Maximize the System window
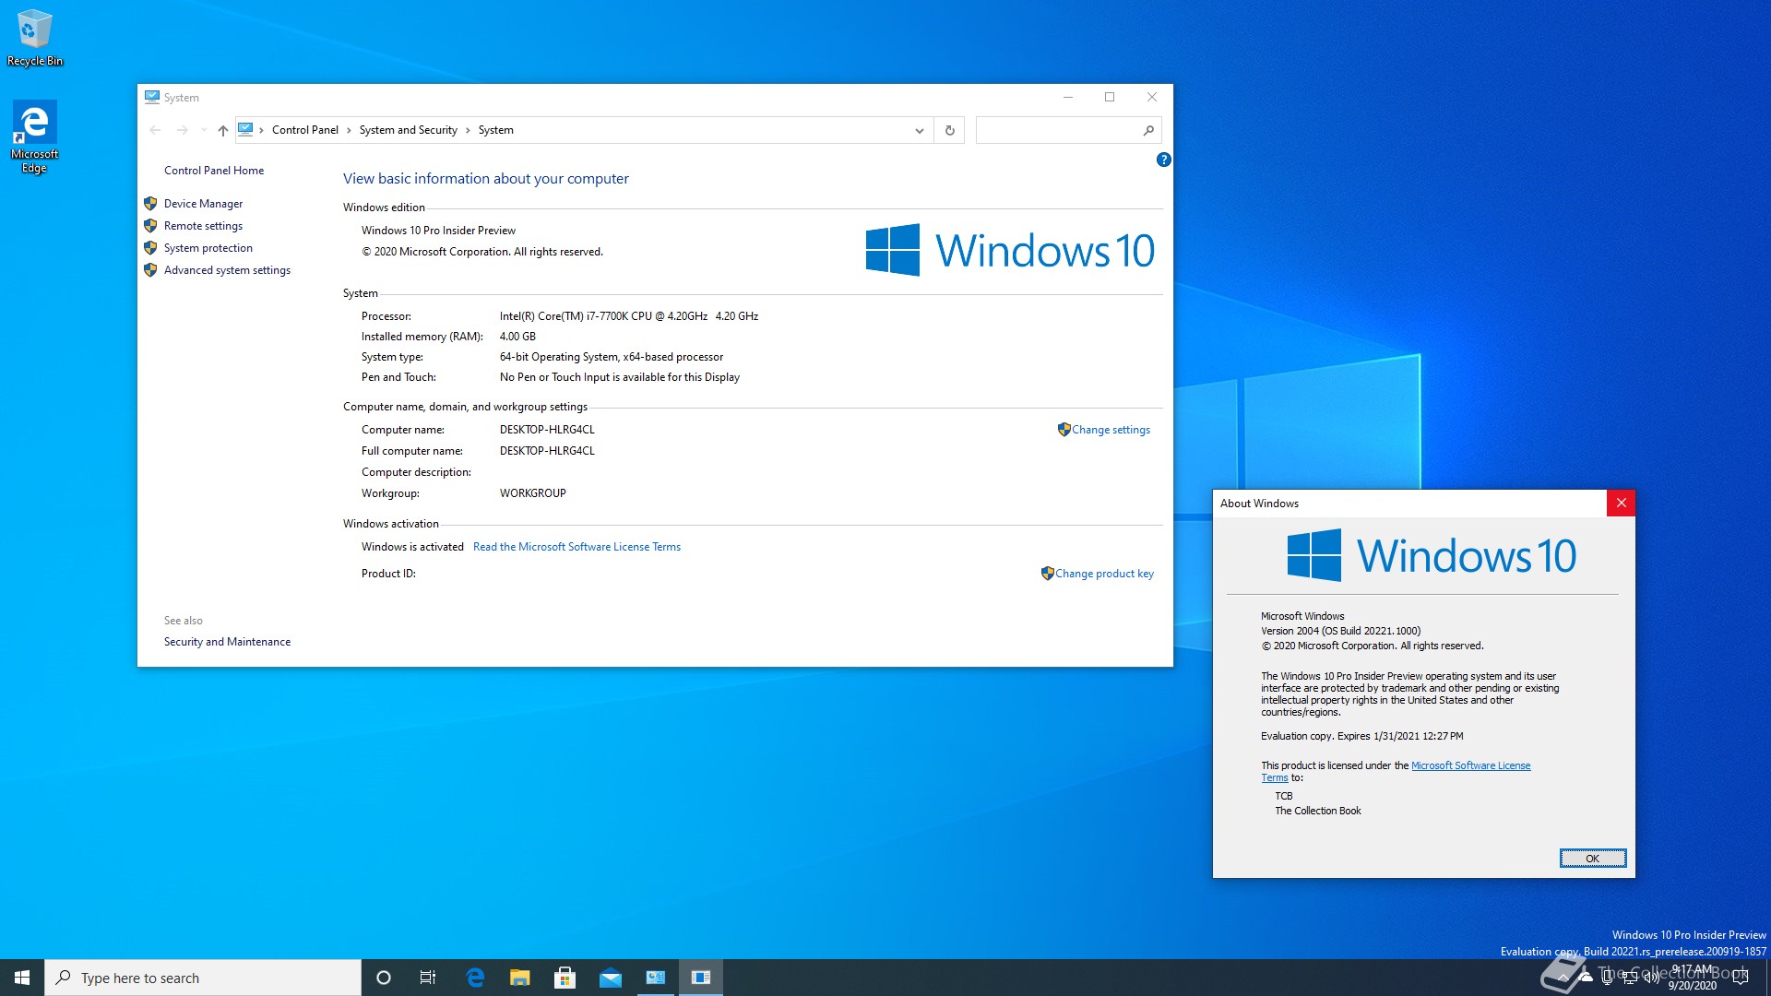This screenshot has width=1771, height=996. [x=1110, y=97]
